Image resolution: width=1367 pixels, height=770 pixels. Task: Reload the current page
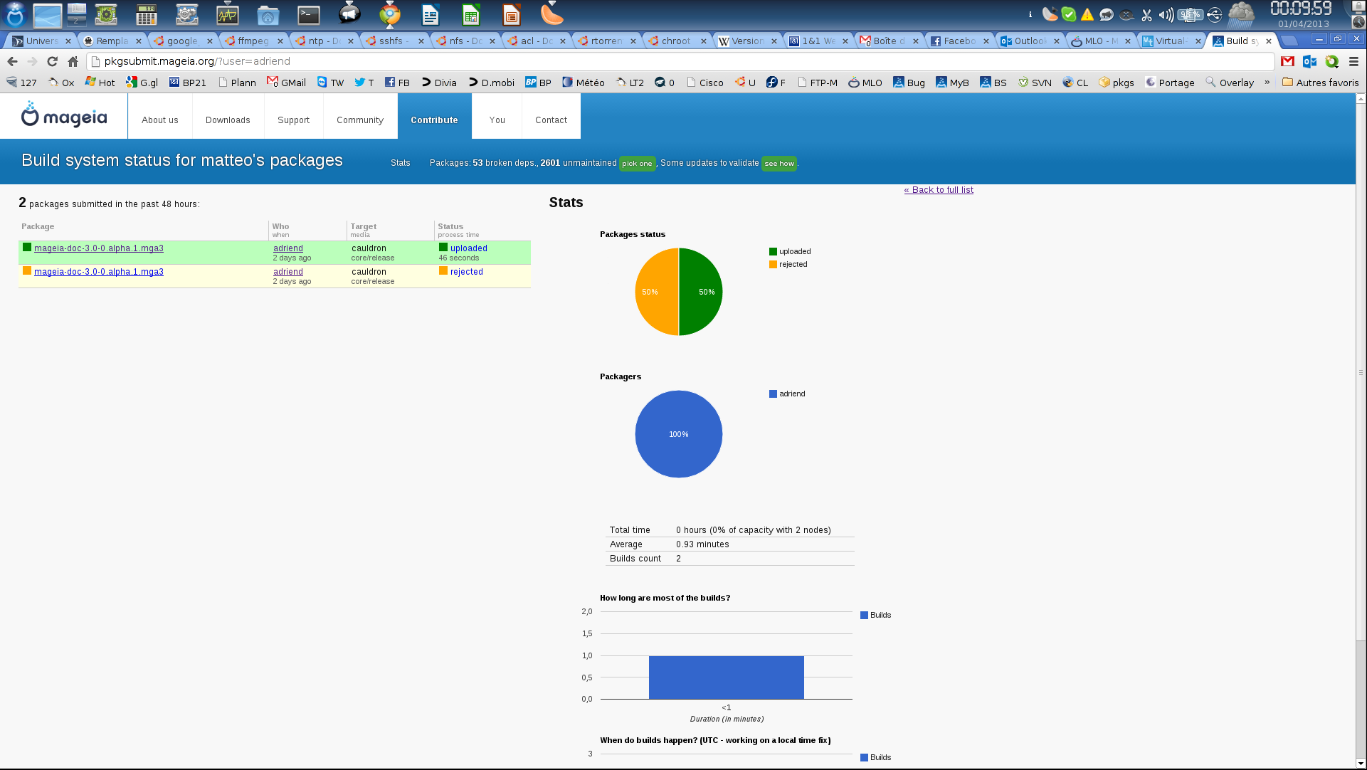coord(52,61)
